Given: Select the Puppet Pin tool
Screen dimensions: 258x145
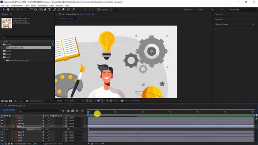Looking at the screenshot, I should [x=73, y=10].
